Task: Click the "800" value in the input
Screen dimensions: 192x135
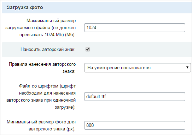Action: tap(90, 125)
